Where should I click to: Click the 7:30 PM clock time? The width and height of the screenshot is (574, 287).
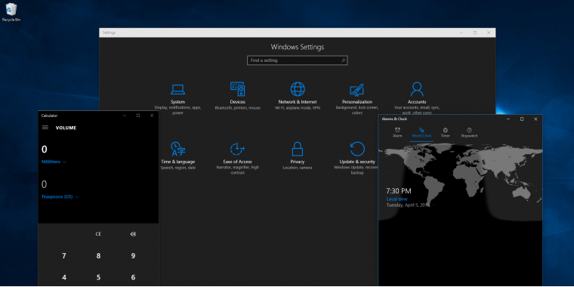click(x=399, y=191)
